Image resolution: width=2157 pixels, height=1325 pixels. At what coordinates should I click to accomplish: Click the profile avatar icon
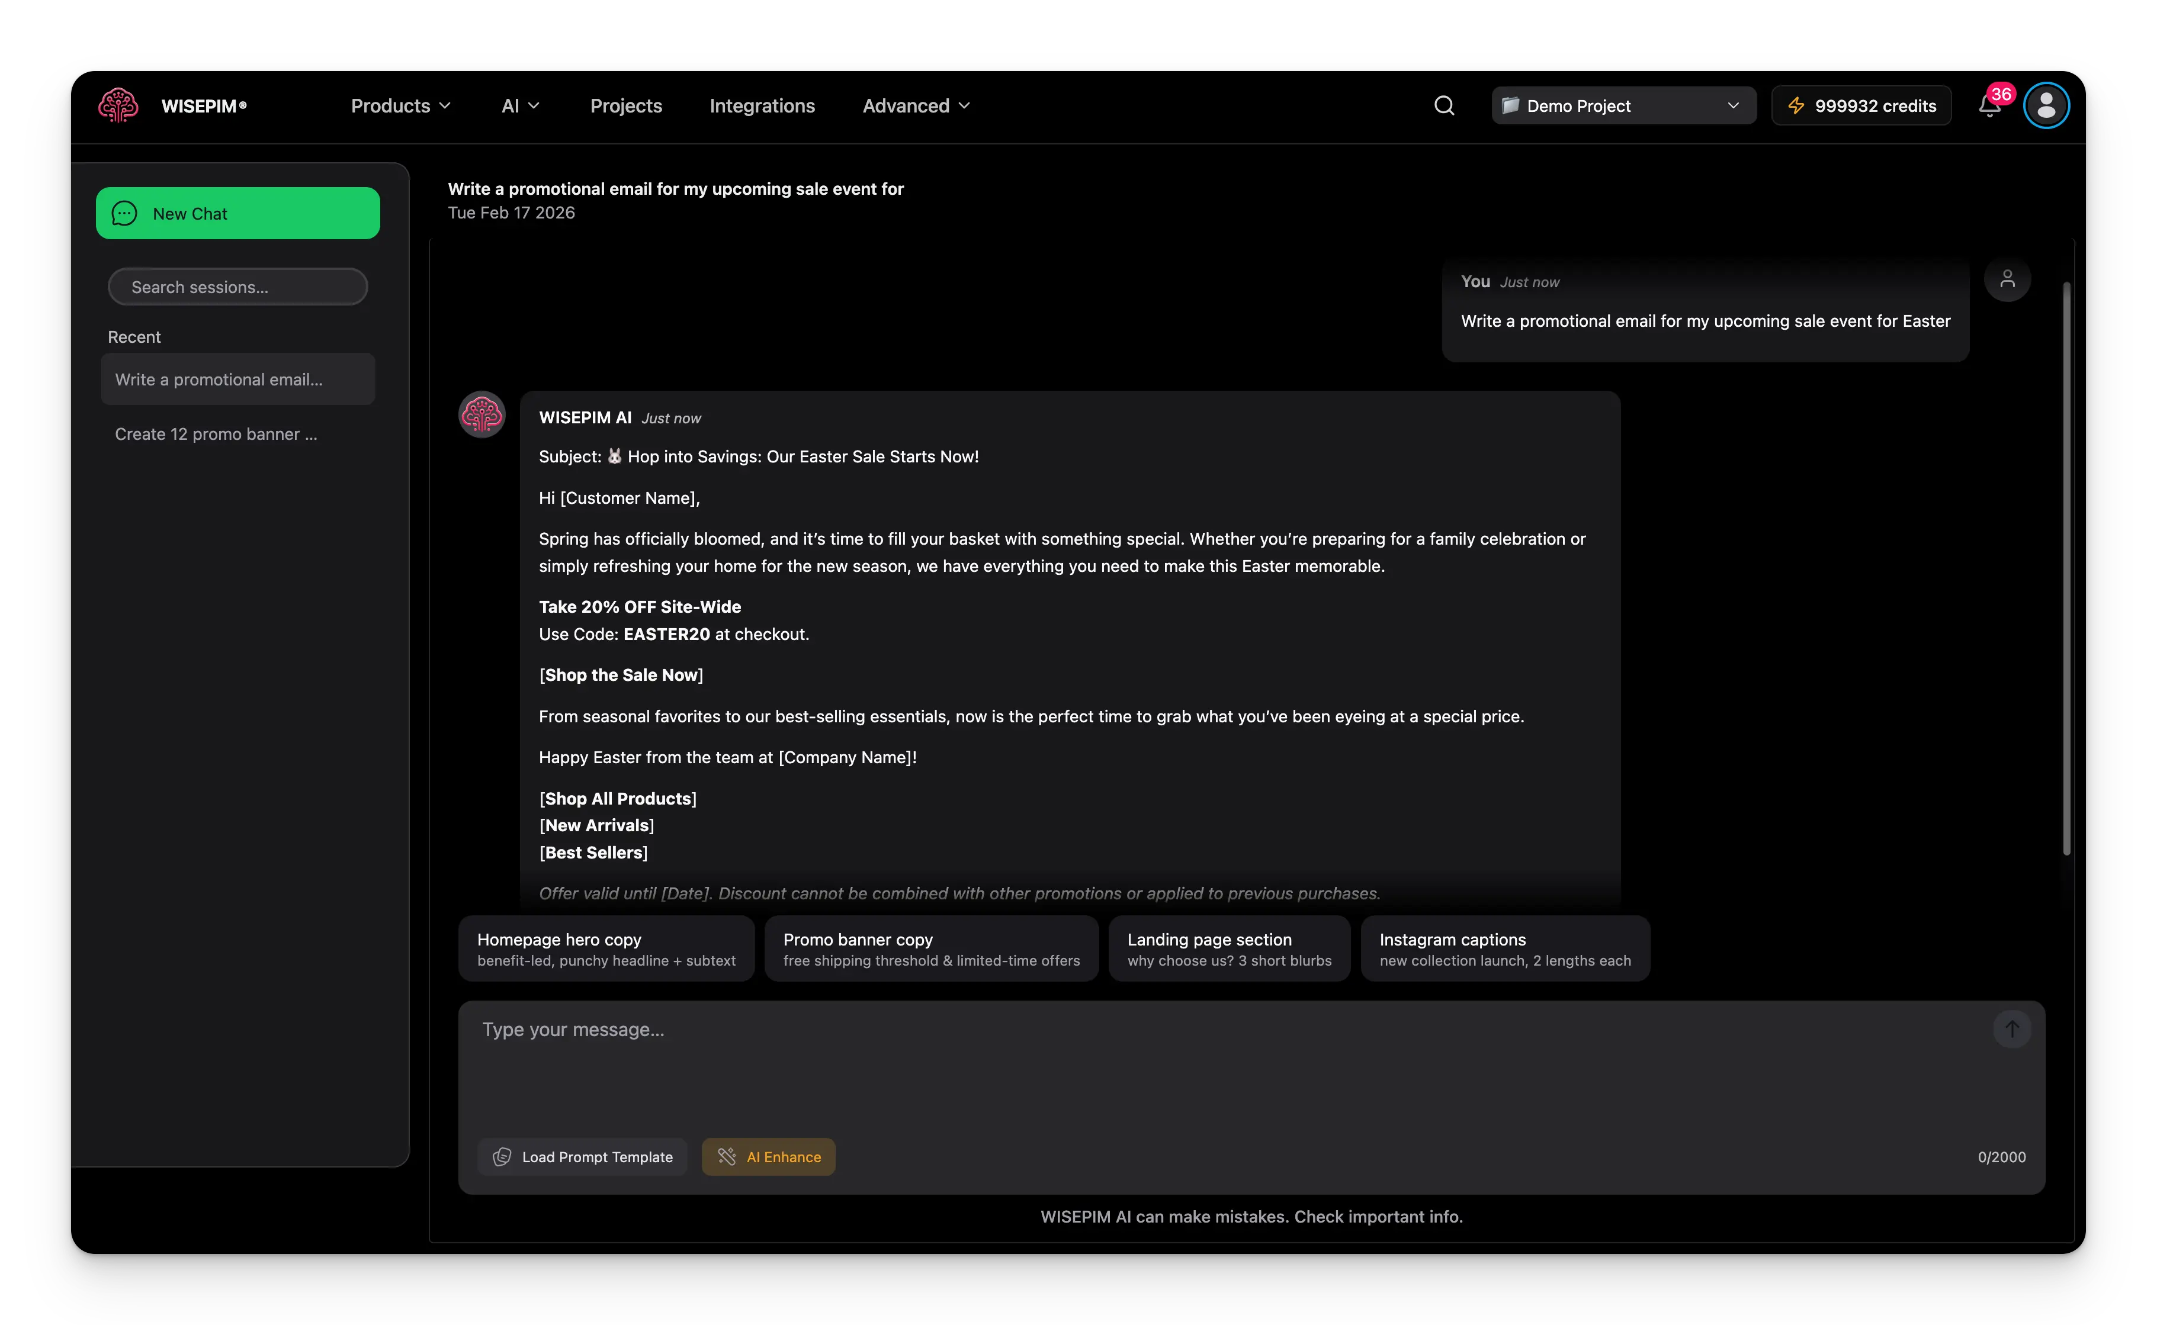click(2046, 105)
